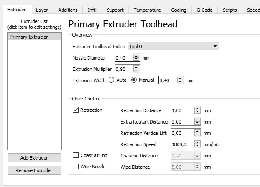Click the Add Extruder button

[x=34, y=157]
